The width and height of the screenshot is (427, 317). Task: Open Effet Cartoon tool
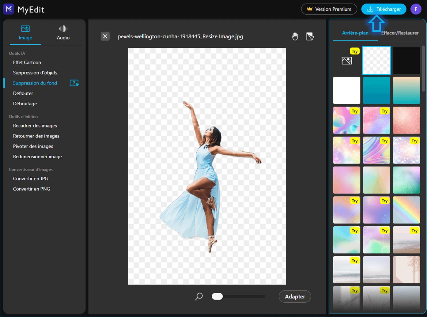point(27,62)
